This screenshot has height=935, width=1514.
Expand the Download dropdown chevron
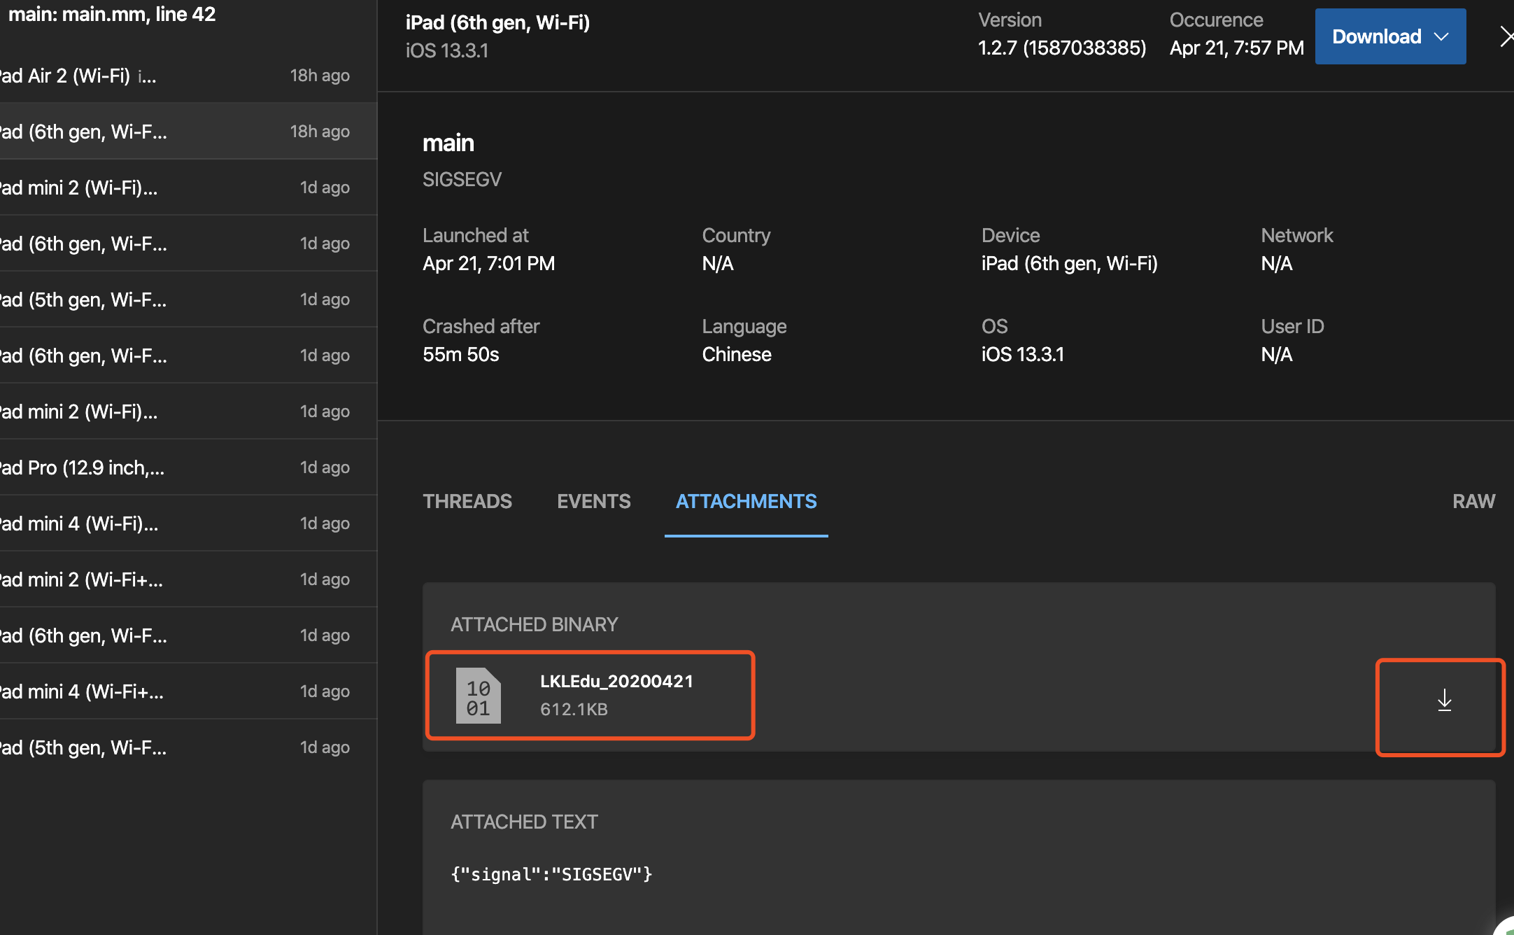1441,37
